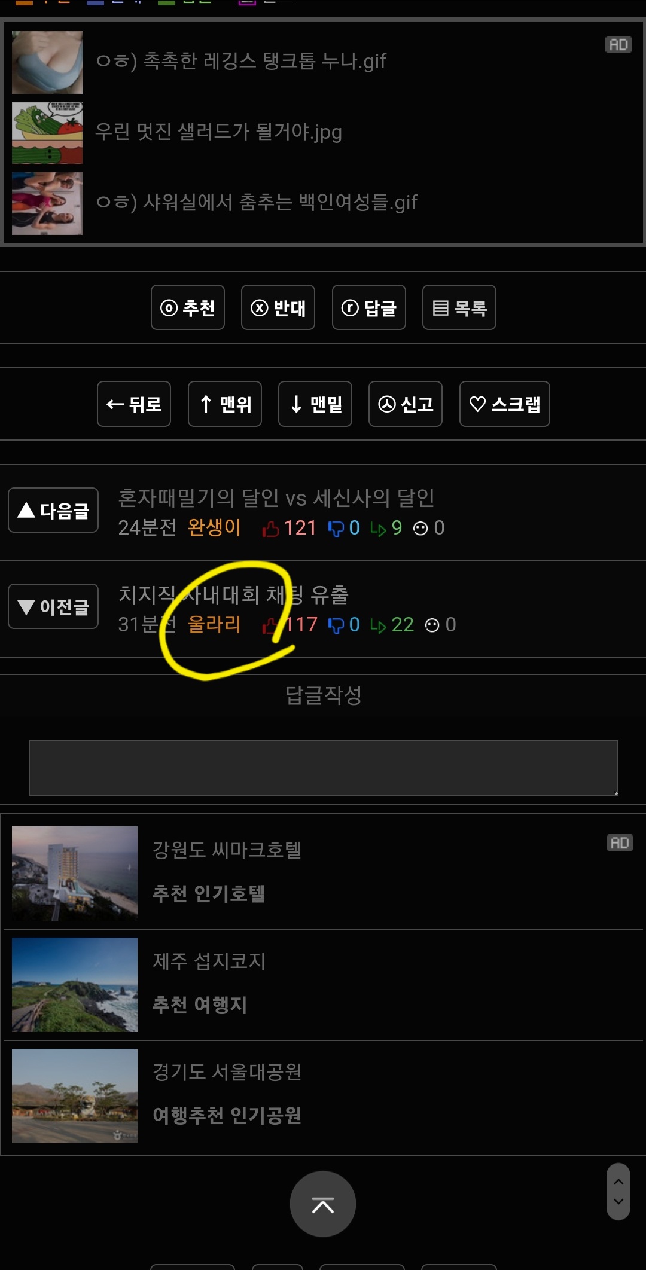Open the 경기도 서울대공원 ad thumbnail
Viewport: 646px width, 1270px height.
(75, 1096)
